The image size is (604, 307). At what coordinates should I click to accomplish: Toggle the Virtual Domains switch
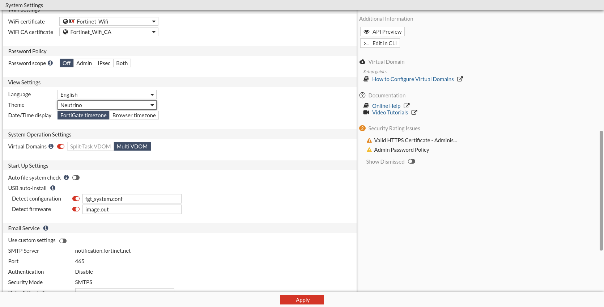point(61,147)
